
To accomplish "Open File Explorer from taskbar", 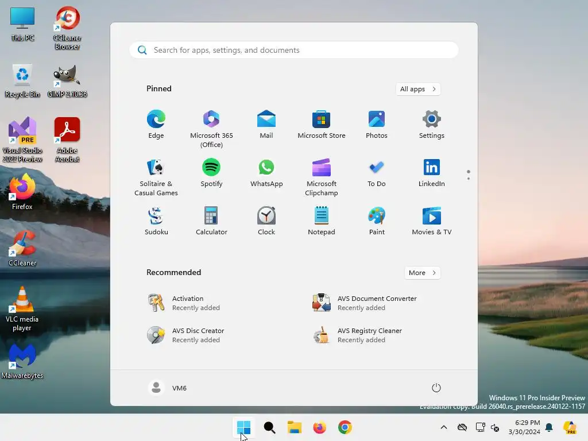I will pos(295,427).
